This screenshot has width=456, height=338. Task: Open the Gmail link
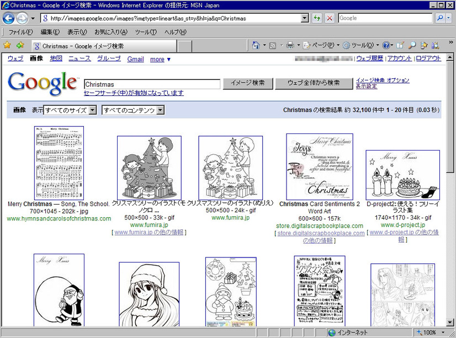pyautogui.click(x=135, y=59)
